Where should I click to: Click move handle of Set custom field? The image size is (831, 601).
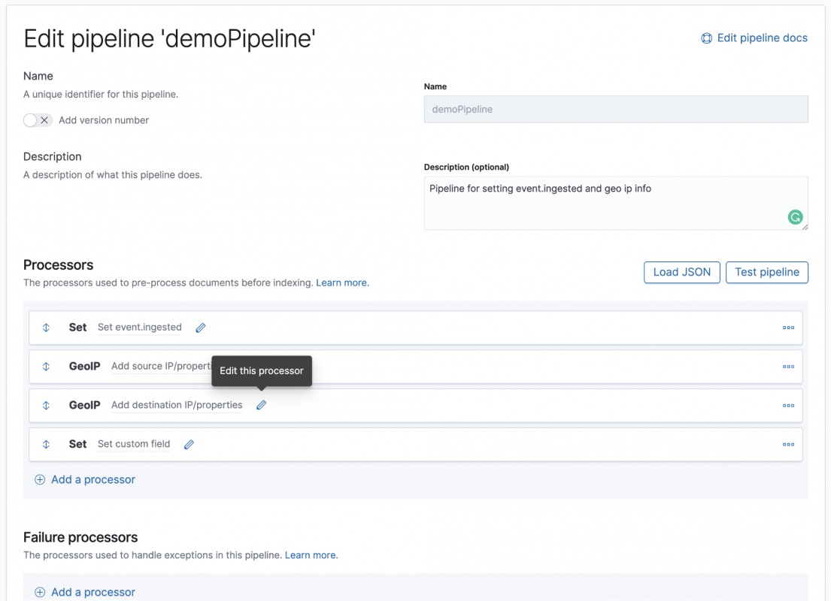(46, 444)
